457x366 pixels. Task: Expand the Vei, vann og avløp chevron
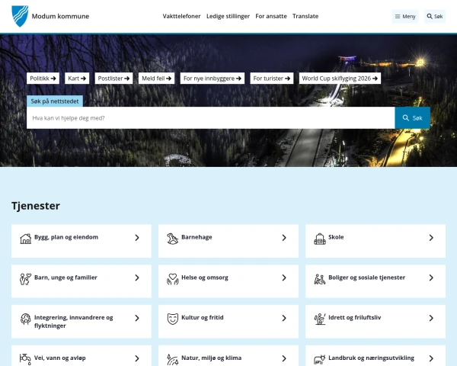tap(137, 358)
